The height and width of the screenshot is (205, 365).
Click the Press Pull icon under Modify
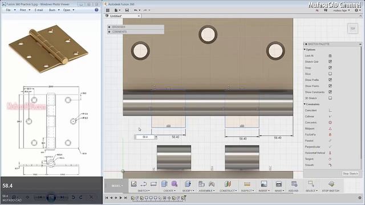click(188, 184)
